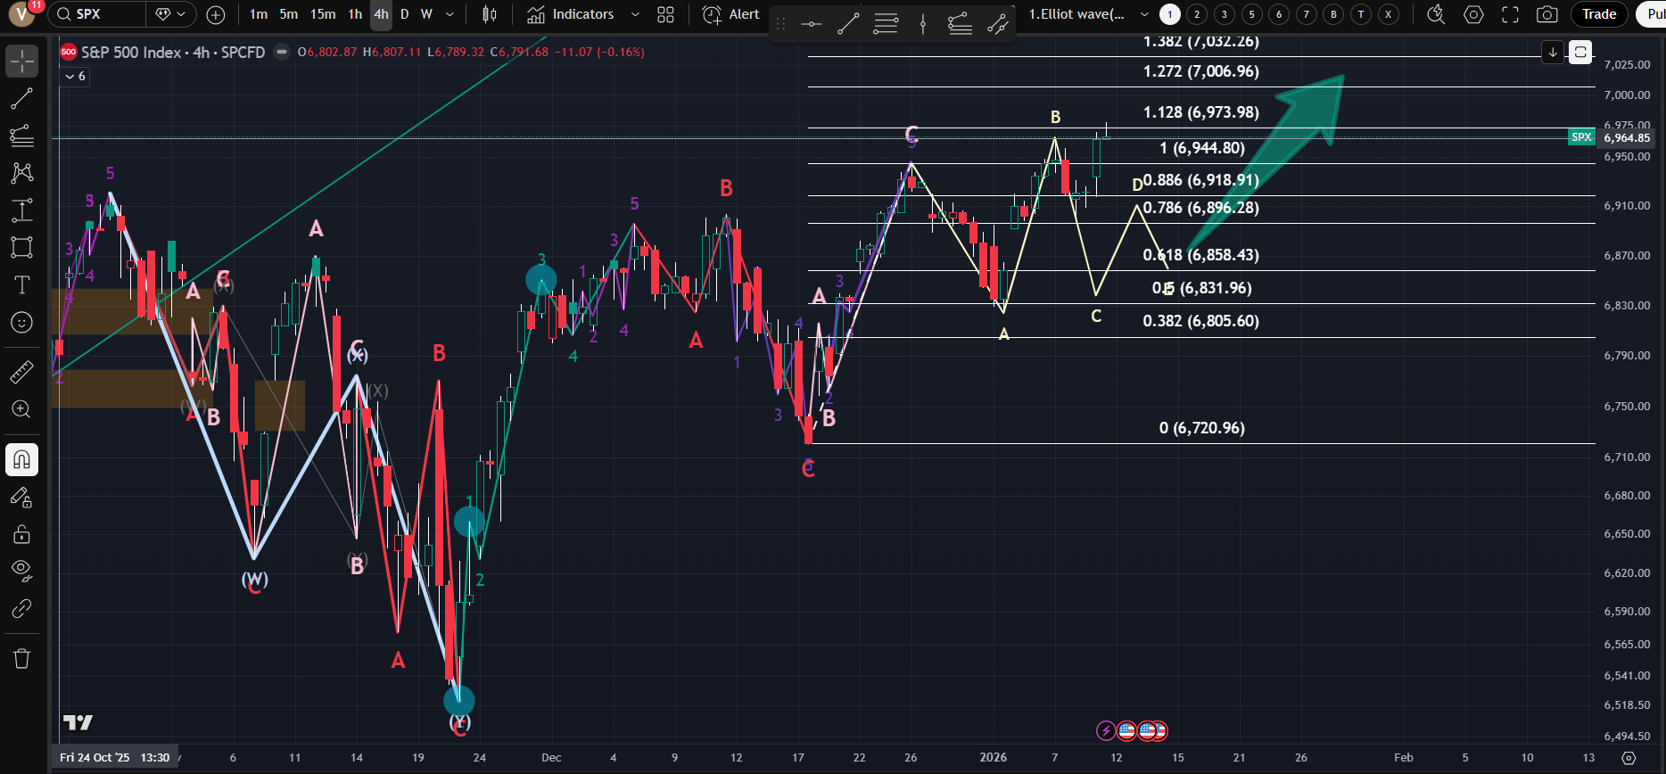Select the D daily timeframe

pyautogui.click(x=404, y=14)
